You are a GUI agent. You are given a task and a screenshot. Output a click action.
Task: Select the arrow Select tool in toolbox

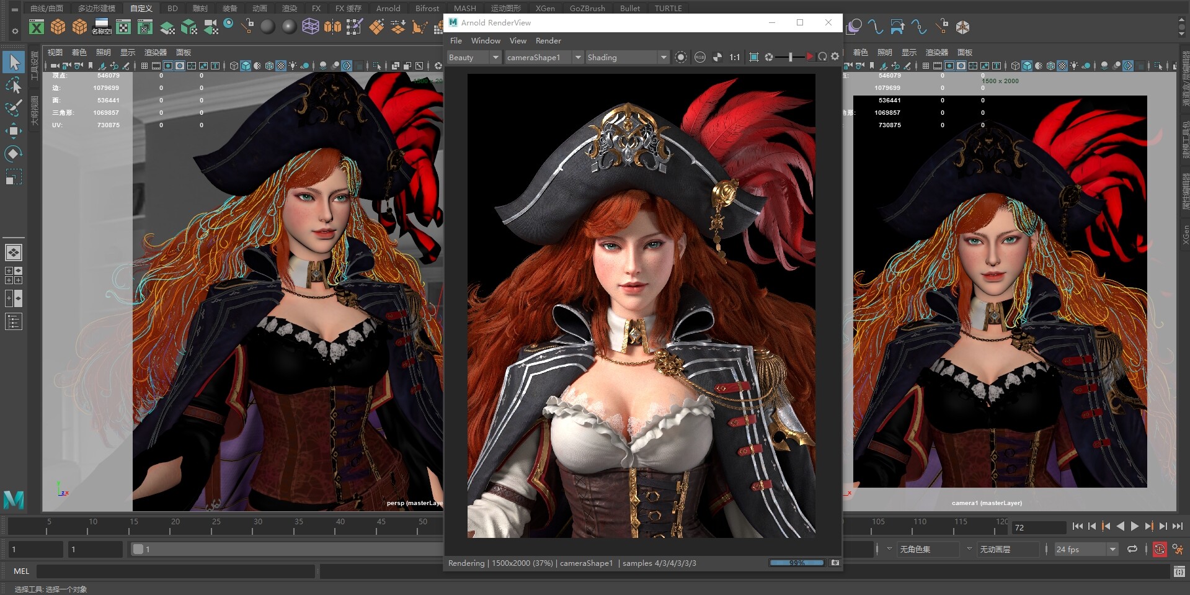14,62
